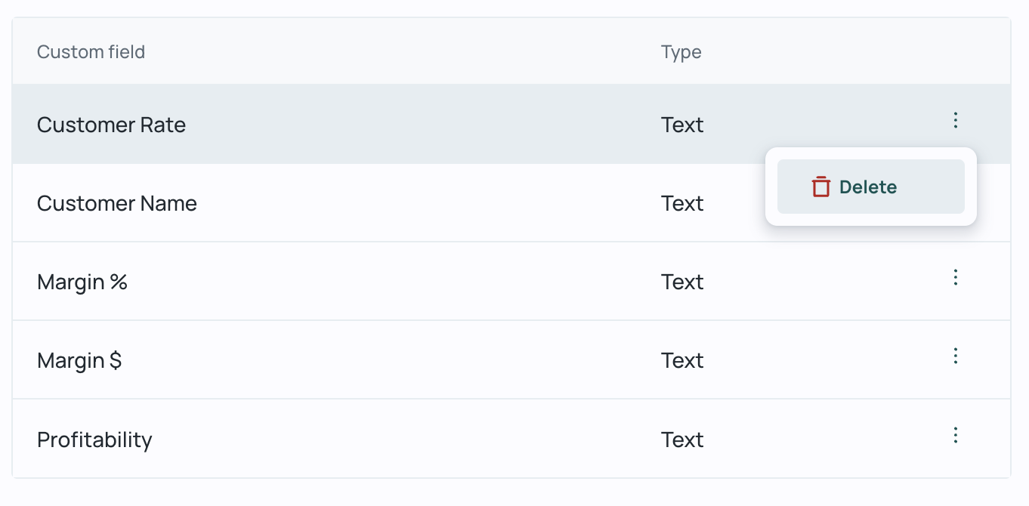Select the Customer Name field name

[x=117, y=203]
